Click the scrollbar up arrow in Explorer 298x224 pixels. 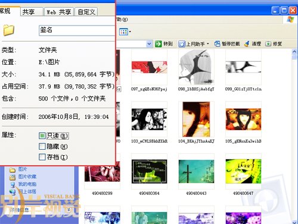[x=294, y=52]
